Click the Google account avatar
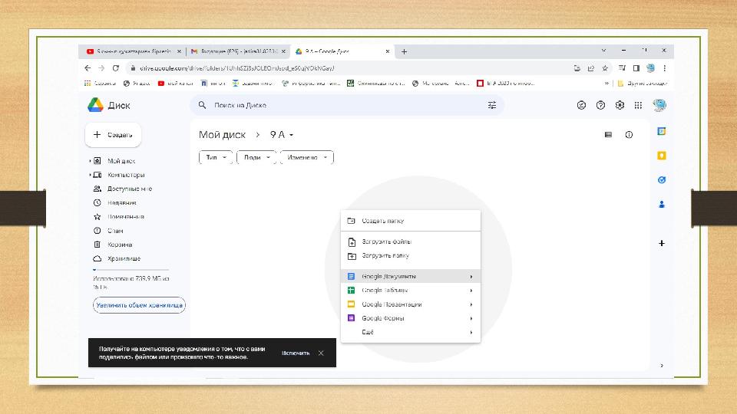737x414 pixels. tap(659, 105)
